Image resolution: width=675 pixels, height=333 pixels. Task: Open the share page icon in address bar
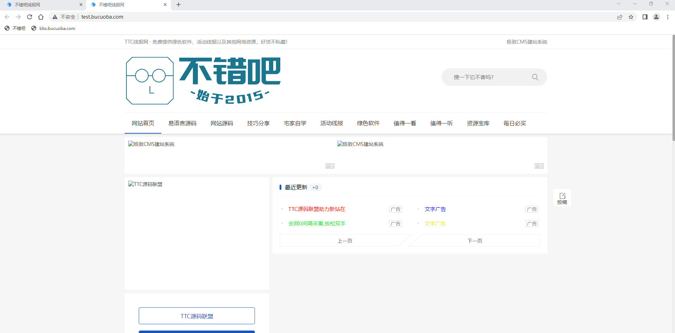coord(620,17)
